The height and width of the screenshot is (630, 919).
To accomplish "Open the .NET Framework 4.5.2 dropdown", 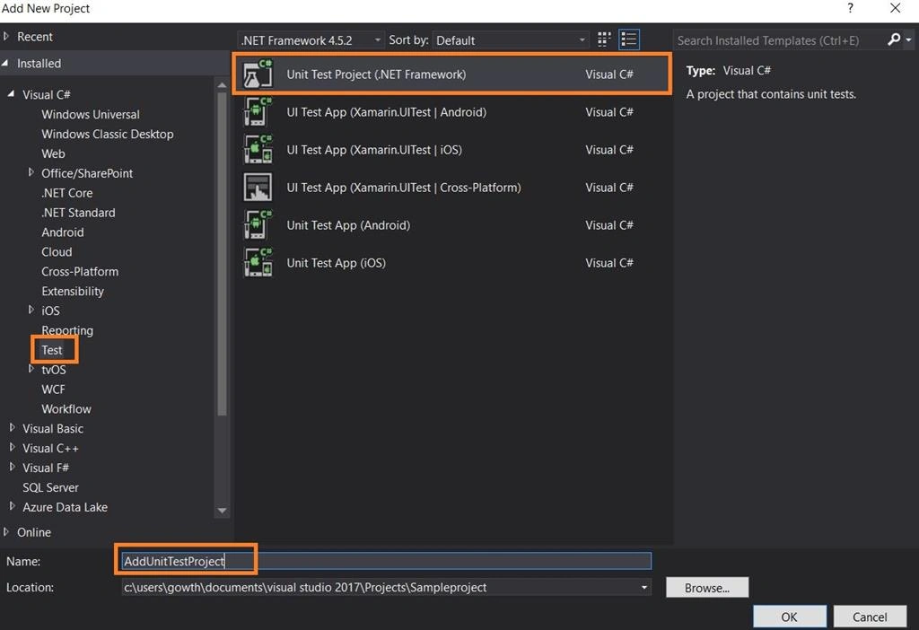I will [311, 39].
